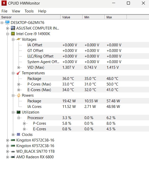Screen dimensions: 149x171
Task: Click the 36.0 °C package temperature value
Action: (68, 79)
